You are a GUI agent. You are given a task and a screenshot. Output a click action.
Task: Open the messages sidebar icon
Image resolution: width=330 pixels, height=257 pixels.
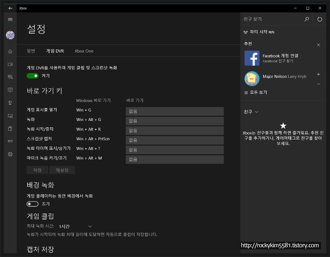pos(10,77)
